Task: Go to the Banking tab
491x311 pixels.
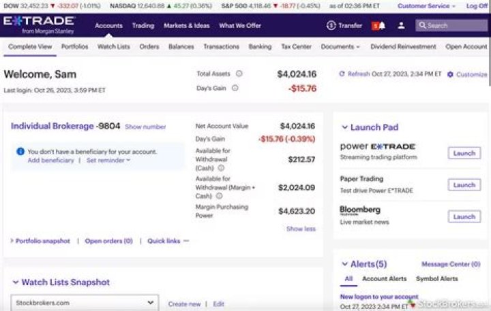Action: coord(260,46)
